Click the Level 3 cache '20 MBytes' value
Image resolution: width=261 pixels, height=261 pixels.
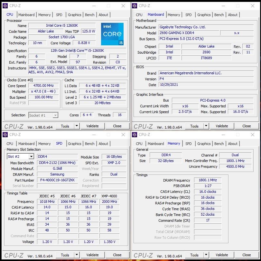102,103
